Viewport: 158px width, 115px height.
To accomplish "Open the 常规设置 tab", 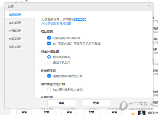I will (15, 15).
